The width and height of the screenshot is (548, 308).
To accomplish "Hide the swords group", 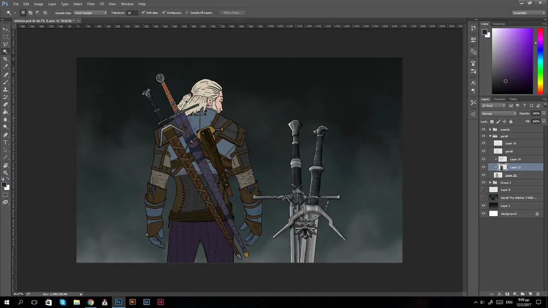I will pyautogui.click(x=483, y=129).
